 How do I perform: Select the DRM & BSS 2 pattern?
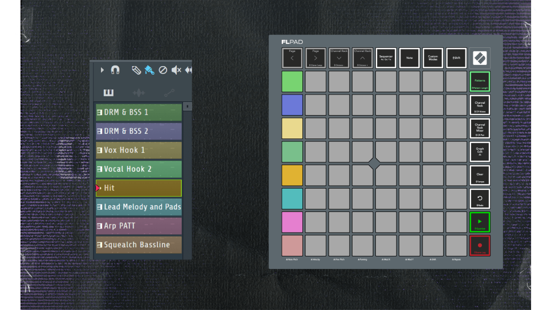(139, 131)
